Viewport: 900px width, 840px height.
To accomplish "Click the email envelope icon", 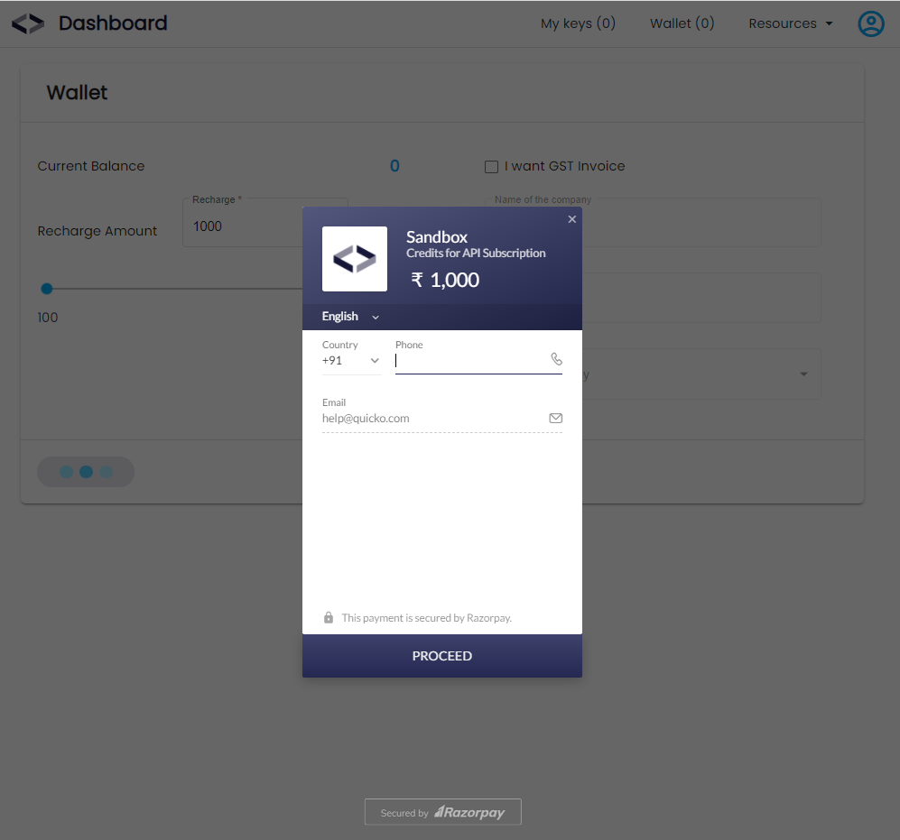I will coord(555,418).
